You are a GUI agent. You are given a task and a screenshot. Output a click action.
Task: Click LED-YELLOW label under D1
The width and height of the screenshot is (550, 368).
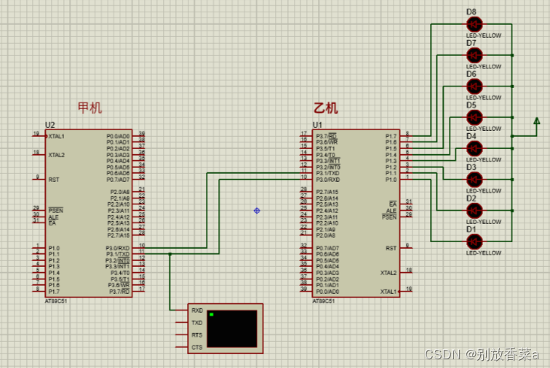click(x=483, y=253)
